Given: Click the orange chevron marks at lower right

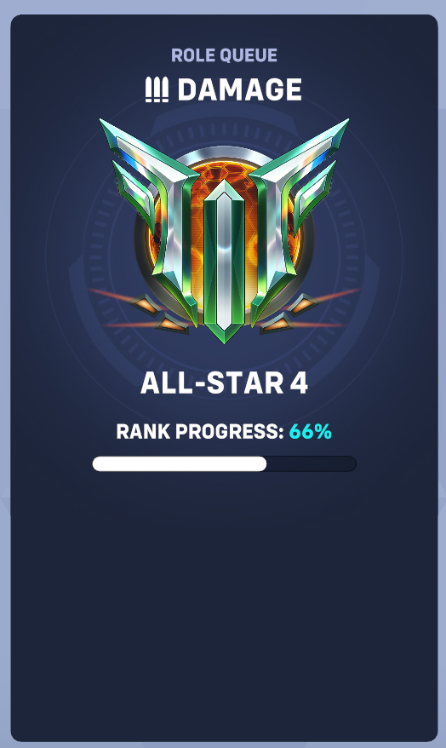Looking at the screenshot, I should click(x=289, y=314).
